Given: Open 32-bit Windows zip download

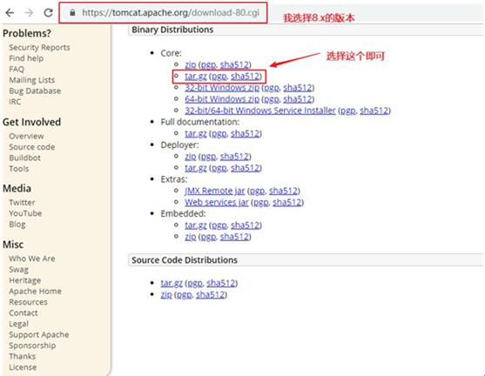Looking at the screenshot, I should point(222,88).
